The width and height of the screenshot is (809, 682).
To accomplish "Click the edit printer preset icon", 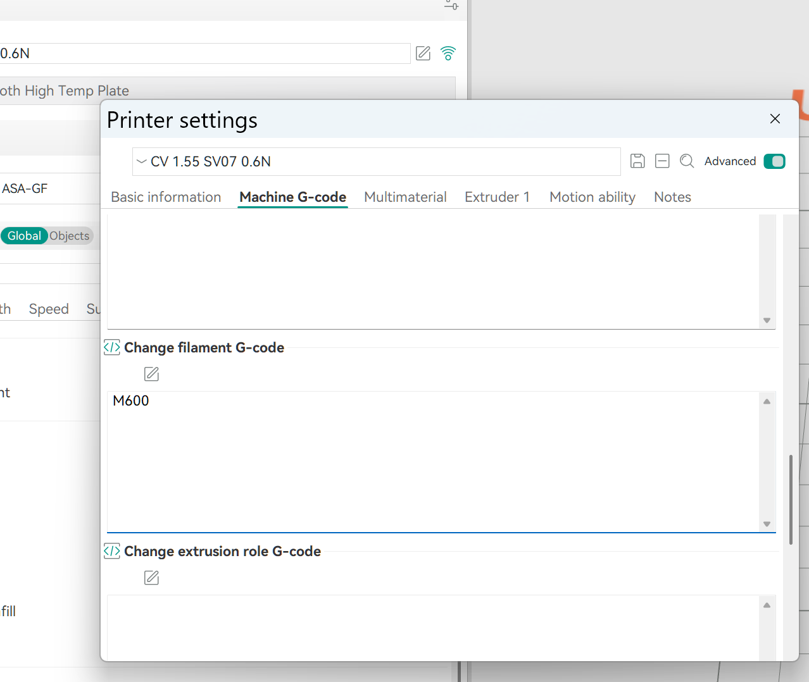I will coord(423,53).
